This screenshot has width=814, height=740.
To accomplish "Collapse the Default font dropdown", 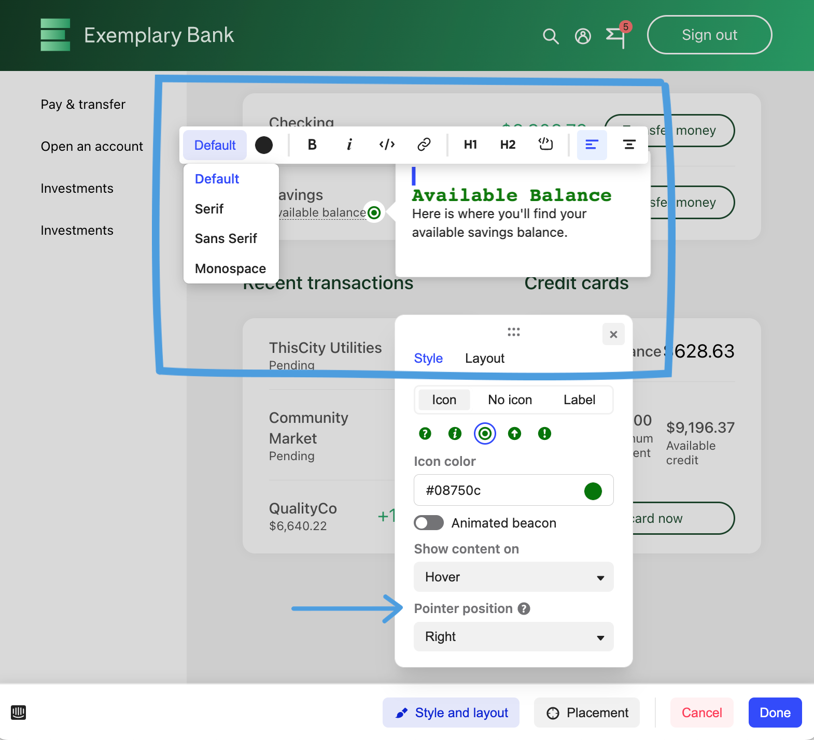I will pyautogui.click(x=215, y=145).
